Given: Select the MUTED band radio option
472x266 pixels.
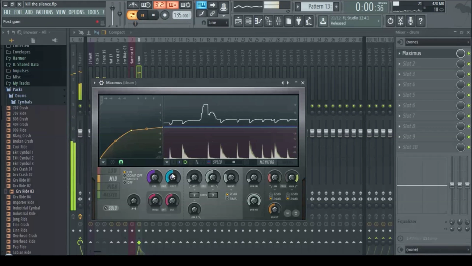Looking at the screenshot, I should click(125, 179).
